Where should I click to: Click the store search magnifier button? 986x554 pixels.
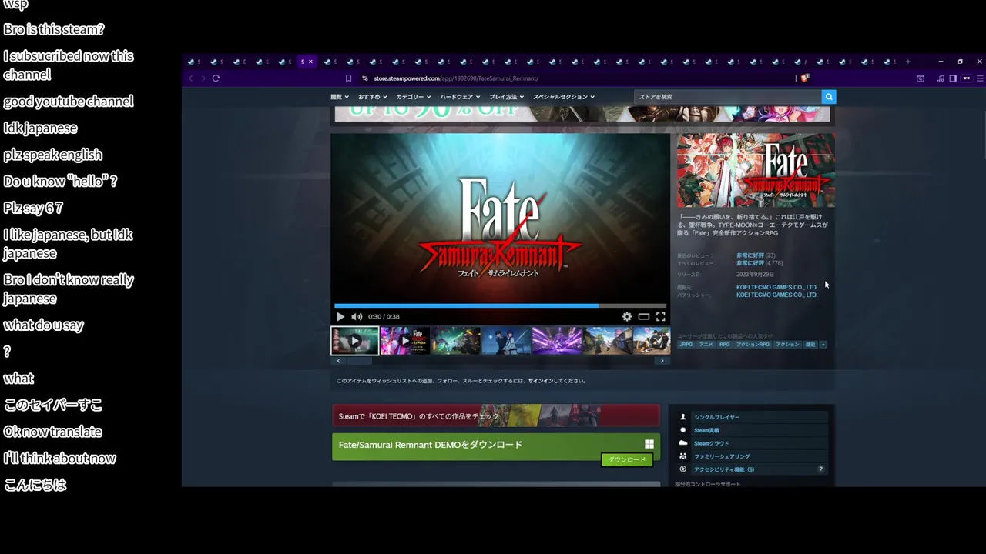pyautogui.click(x=829, y=97)
